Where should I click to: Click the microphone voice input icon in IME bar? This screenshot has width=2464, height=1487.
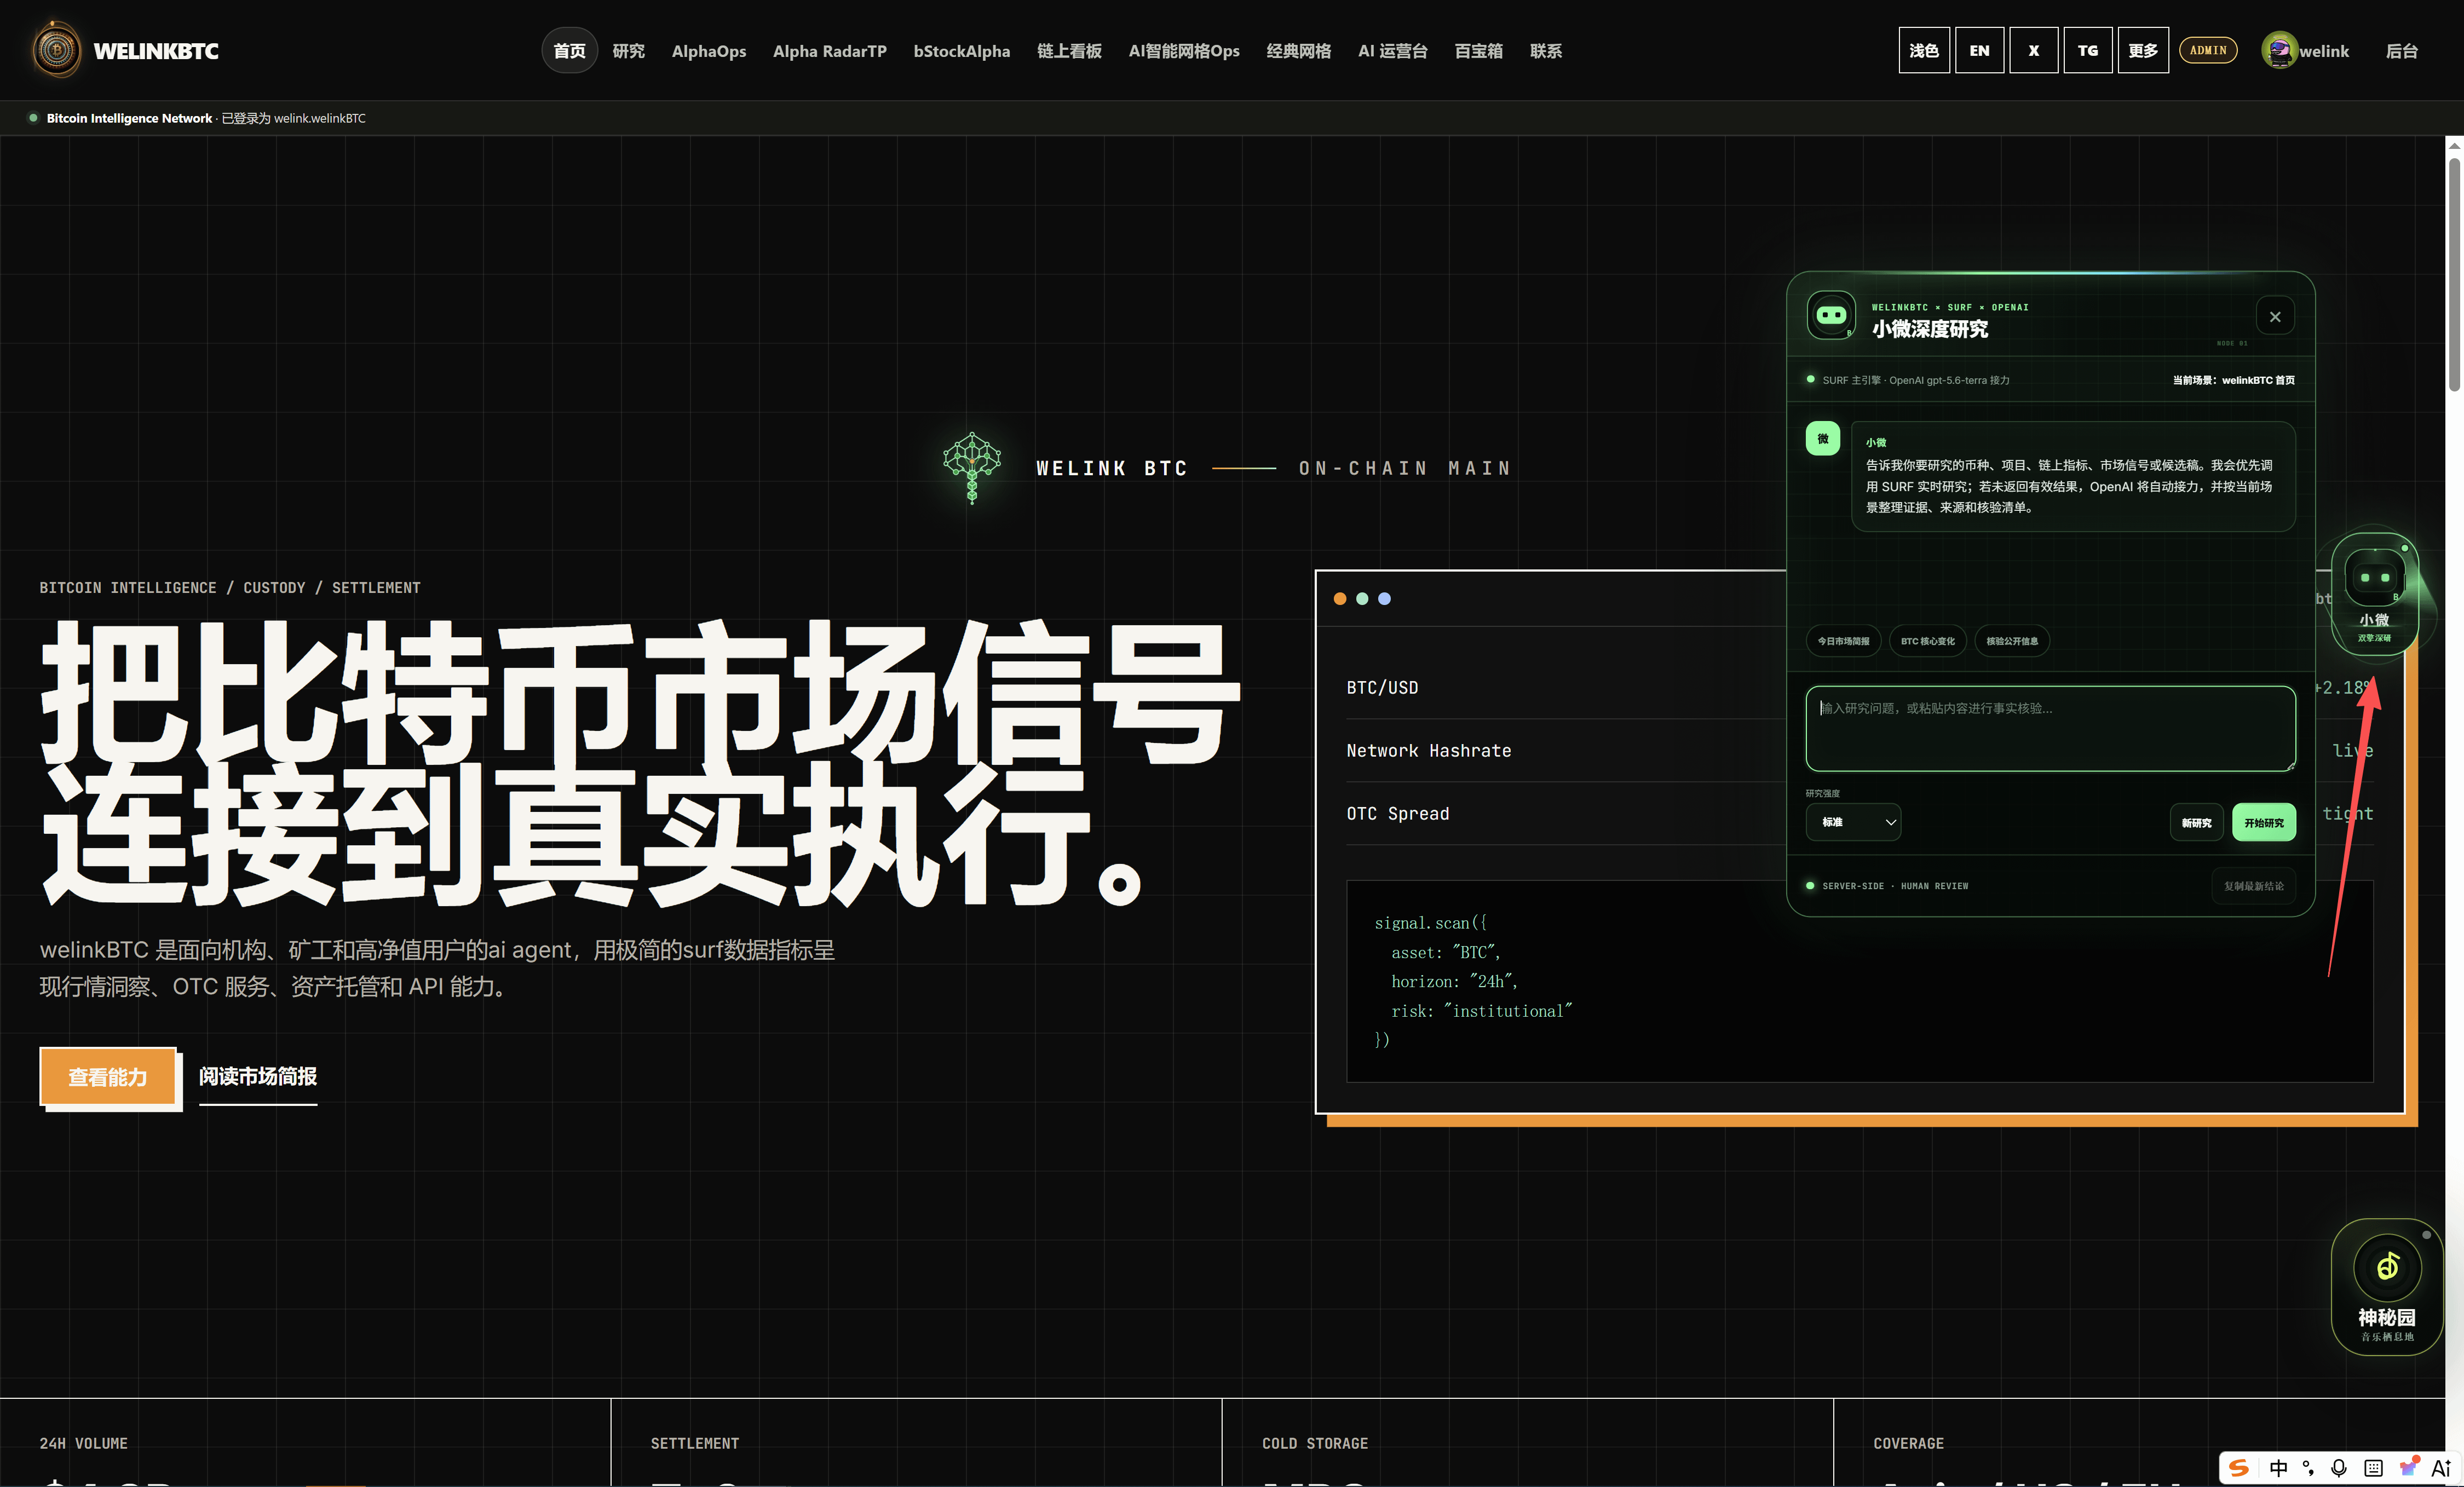2338,1467
